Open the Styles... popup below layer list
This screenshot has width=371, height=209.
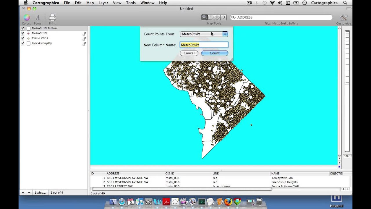40,192
